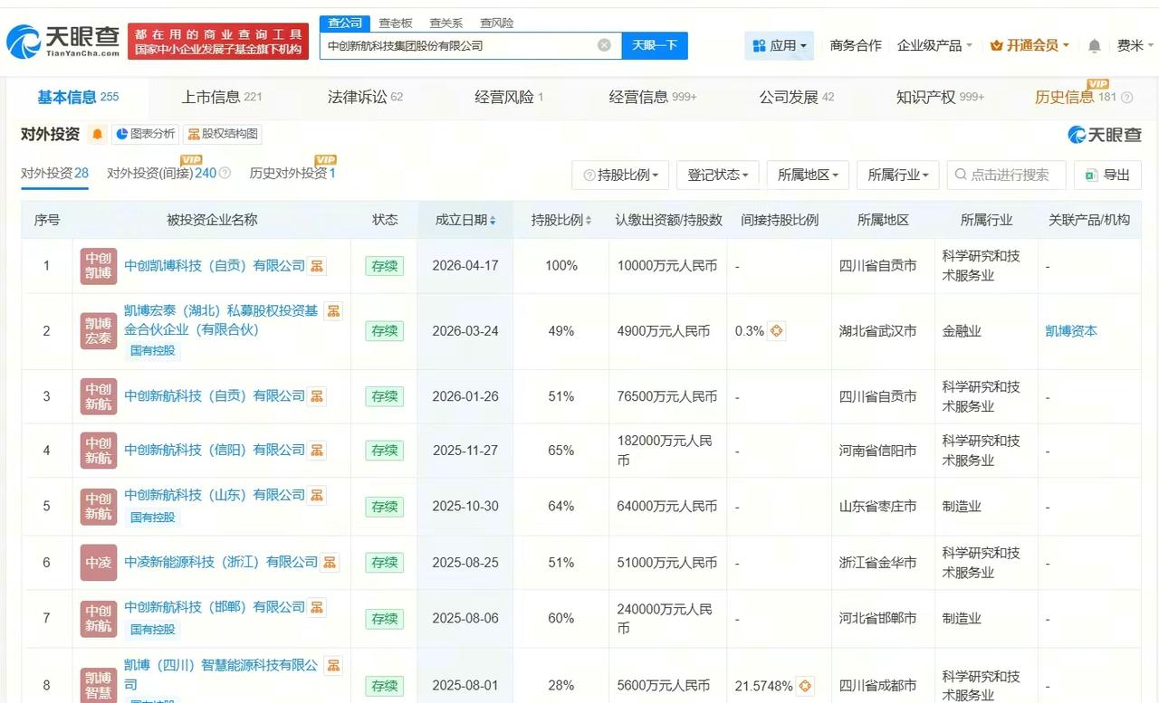Screen dimensions: 1159x703
Task: Show indirect holding detail icon next to 21.5748%
Action: pyautogui.click(x=805, y=686)
